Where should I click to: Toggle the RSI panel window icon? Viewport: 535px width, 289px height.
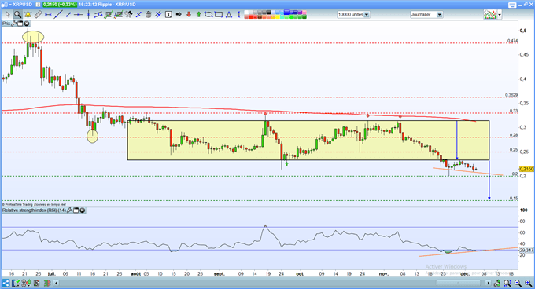[76, 210]
